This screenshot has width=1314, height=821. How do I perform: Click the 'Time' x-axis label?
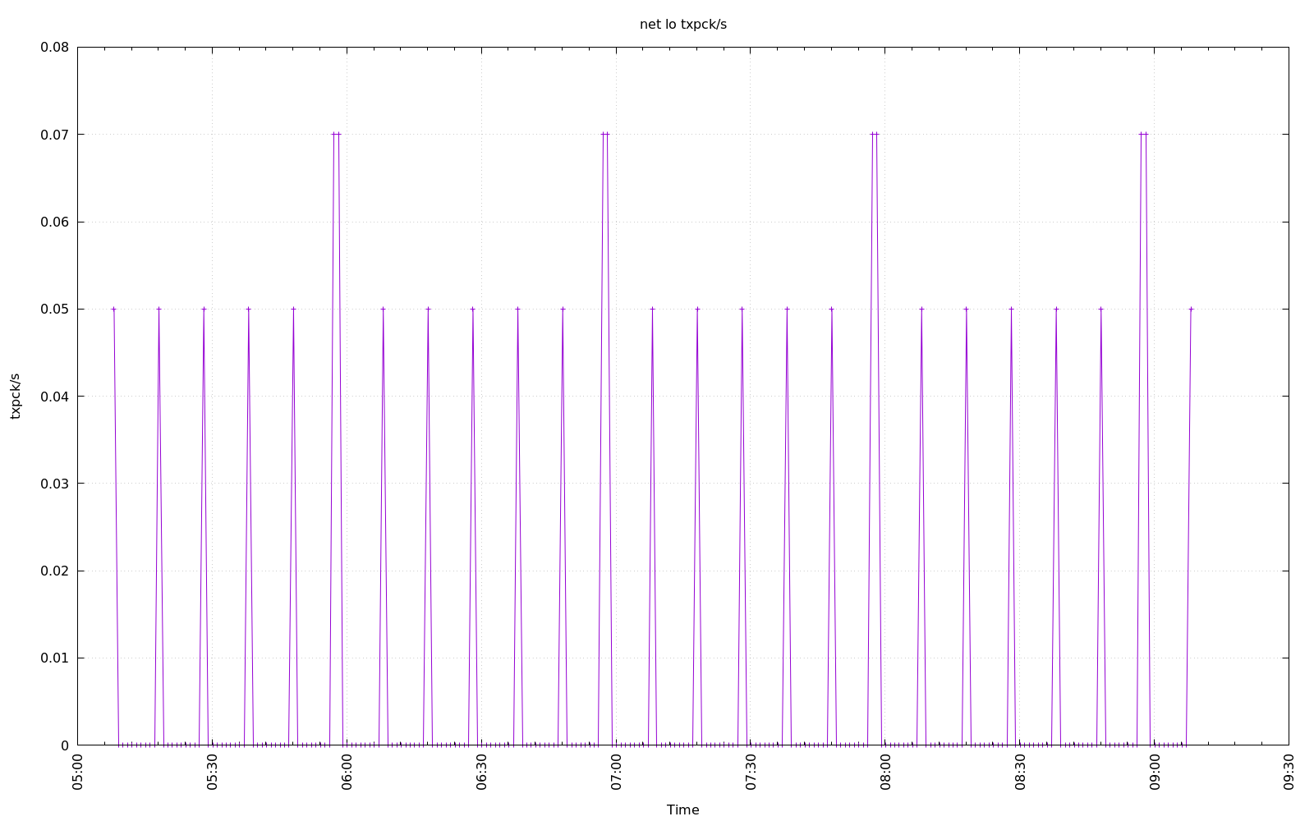coord(682,810)
